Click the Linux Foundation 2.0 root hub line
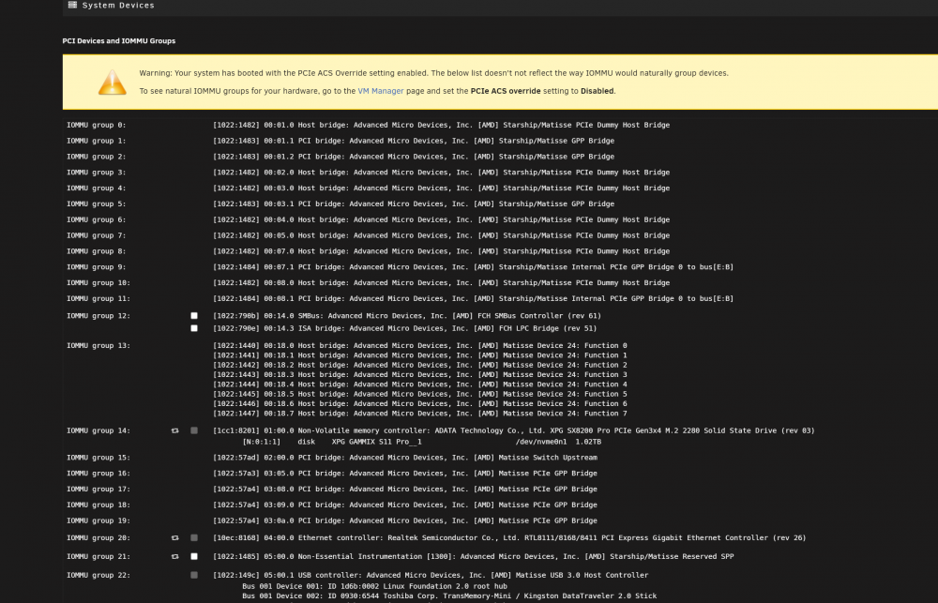The width and height of the screenshot is (938, 603). click(374, 586)
